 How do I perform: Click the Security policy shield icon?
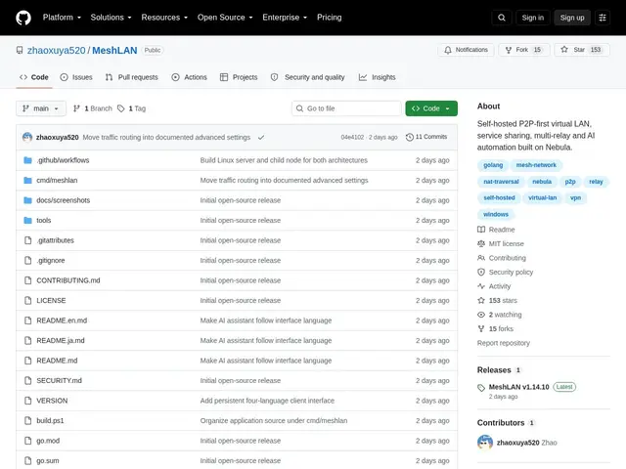[481, 272]
